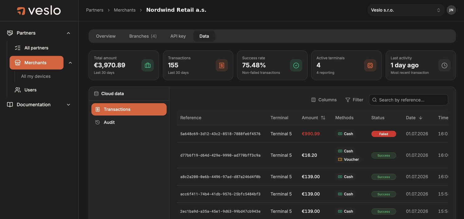
Task: Click Cash icon in €990.99 row
Action: tap(340, 134)
